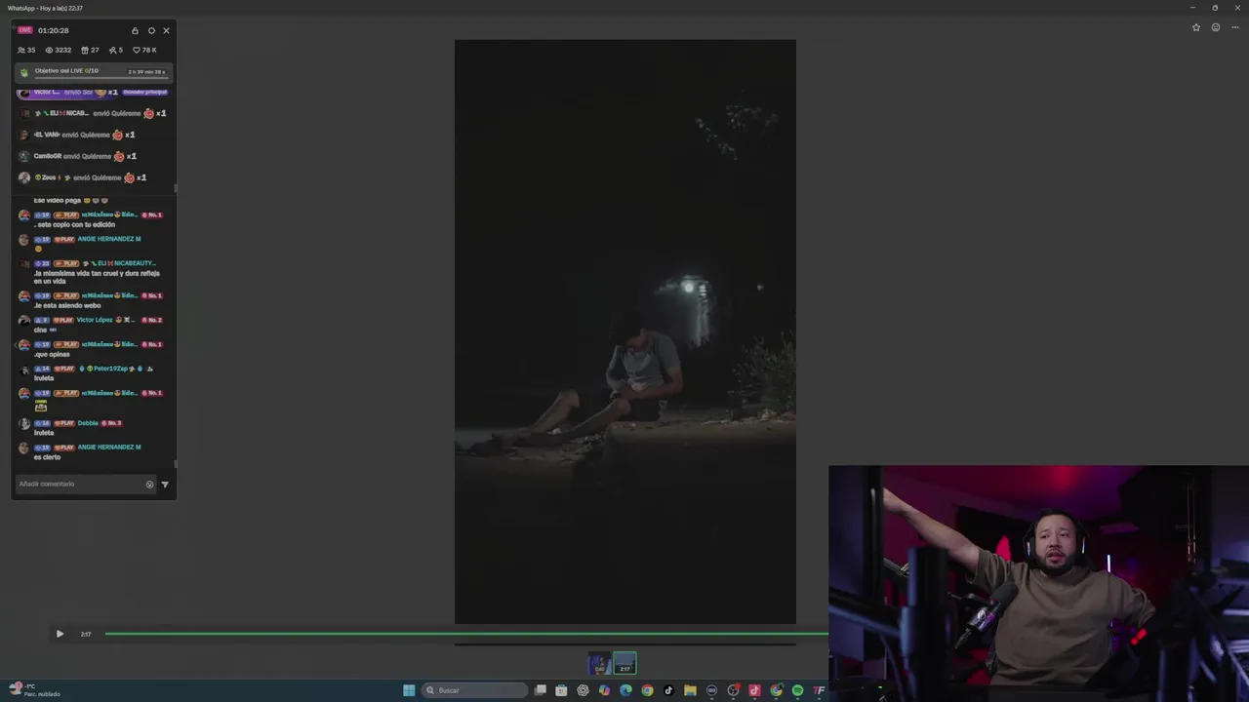Image resolution: width=1249 pixels, height=702 pixels.
Task: Click the new followers icon showing 5
Action: [115, 50]
